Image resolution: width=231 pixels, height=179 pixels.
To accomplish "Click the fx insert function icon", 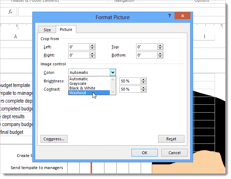I will [x=10, y=12].
